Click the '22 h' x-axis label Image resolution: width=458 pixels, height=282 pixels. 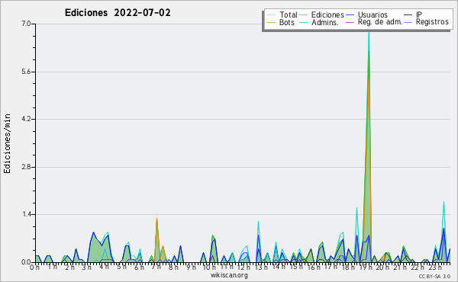click(417, 268)
